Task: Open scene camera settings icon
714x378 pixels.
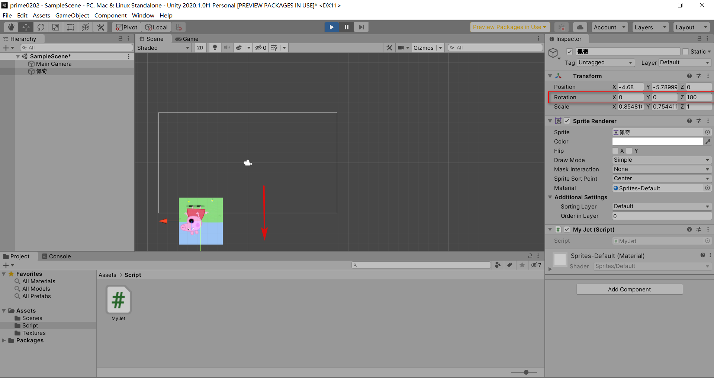Action: click(x=401, y=48)
